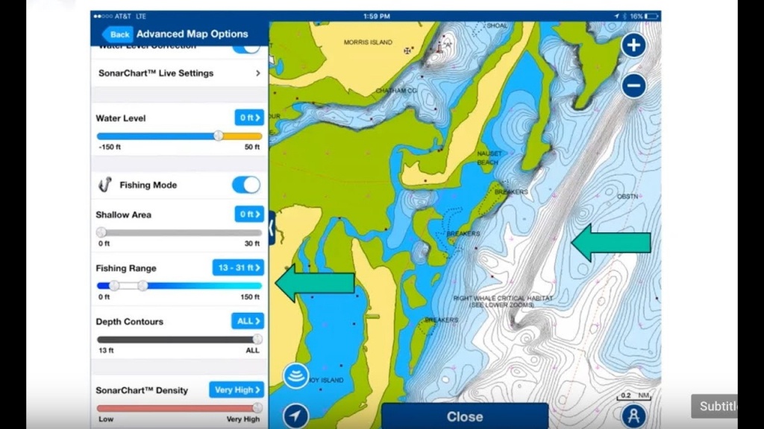
Task: Click the Morris Island label on the map
Action: pyautogui.click(x=368, y=42)
